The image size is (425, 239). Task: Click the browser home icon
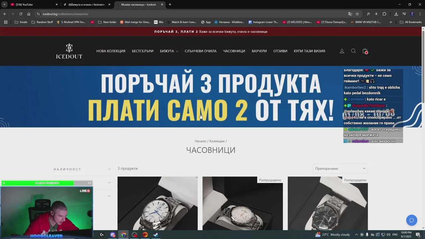click(x=29, y=14)
